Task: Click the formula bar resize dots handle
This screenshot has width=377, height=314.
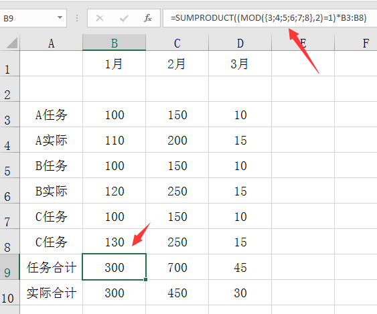Action: click(x=77, y=18)
